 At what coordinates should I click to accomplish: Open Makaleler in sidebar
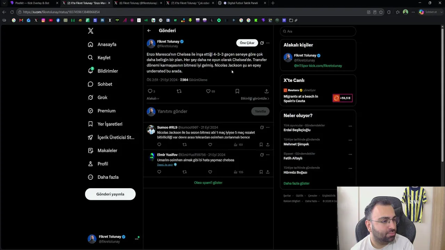pos(103,151)
